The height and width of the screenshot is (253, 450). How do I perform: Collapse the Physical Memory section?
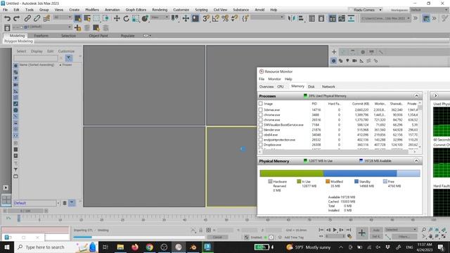click(x=416, y=161)
